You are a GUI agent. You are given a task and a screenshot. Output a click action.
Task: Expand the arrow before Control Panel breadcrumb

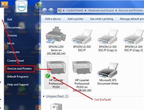coord(64,11)
